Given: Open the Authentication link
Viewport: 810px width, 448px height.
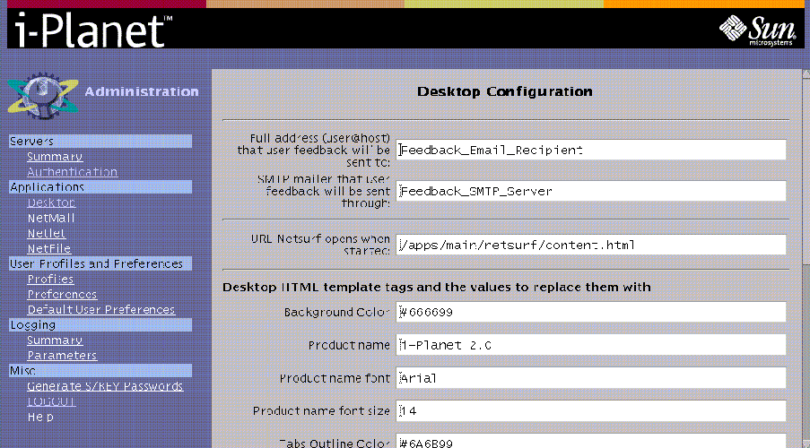Looking at the screenshot, I should [x=73, y=172].
